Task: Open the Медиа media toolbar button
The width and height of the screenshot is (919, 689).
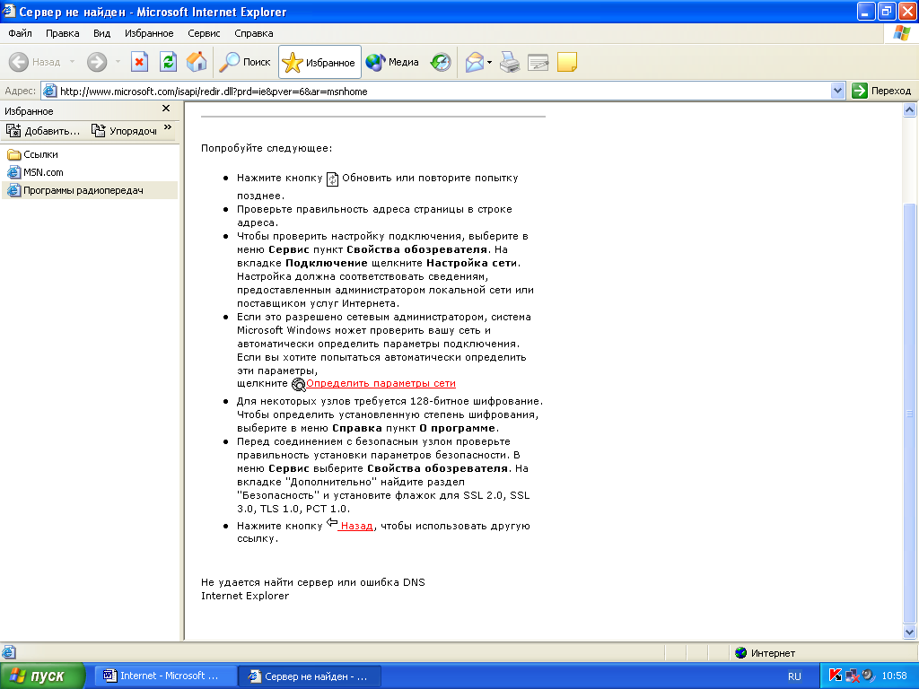Action: (x=391, y=62)
